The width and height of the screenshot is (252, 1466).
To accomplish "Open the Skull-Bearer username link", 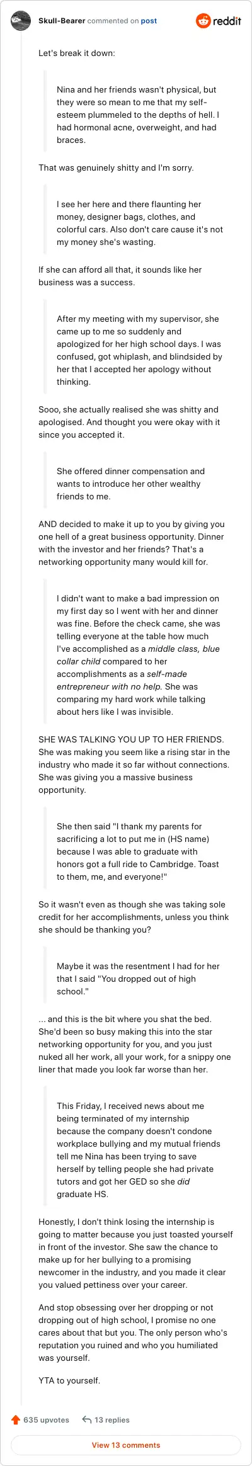I will coord(62,21).
